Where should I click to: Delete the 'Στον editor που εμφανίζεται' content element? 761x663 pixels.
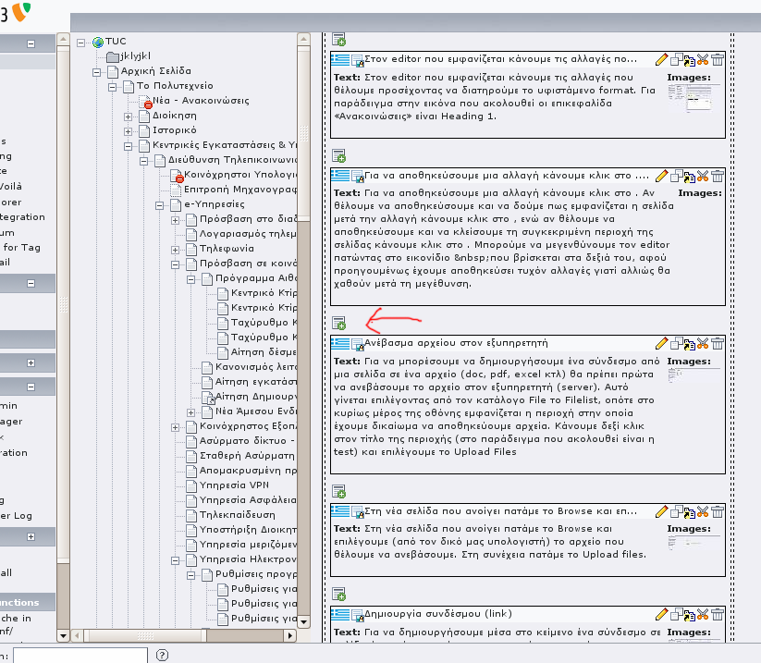(718, 59)
